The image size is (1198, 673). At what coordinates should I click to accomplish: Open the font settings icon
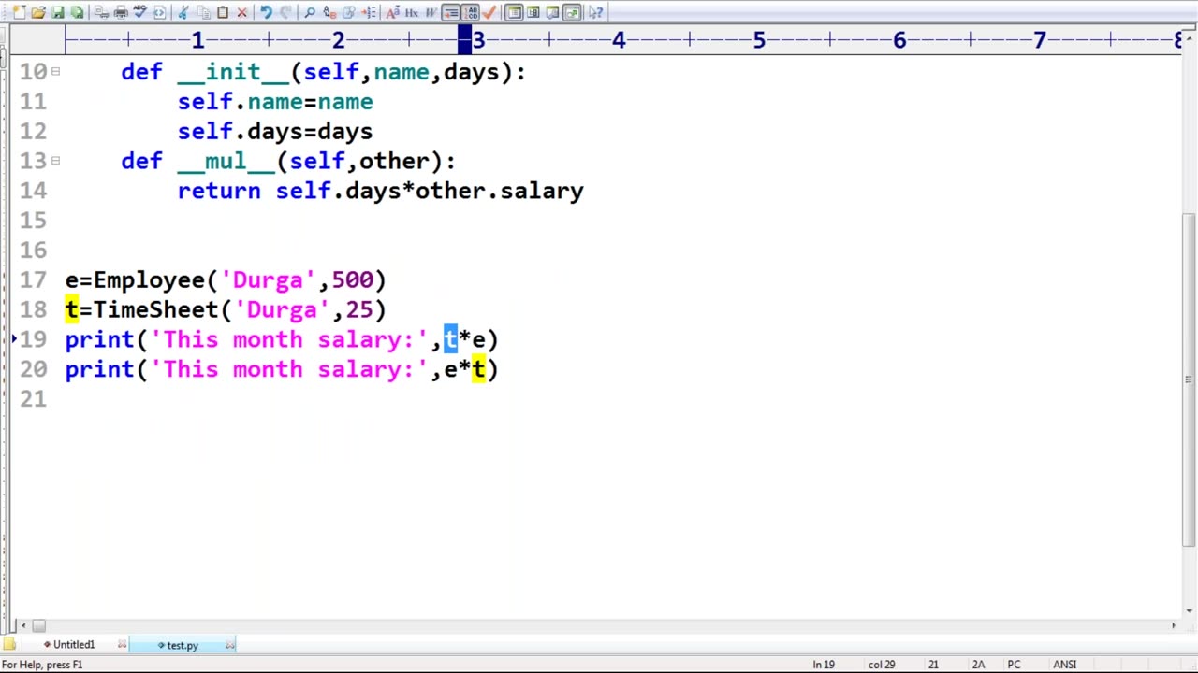click(392, 12)
